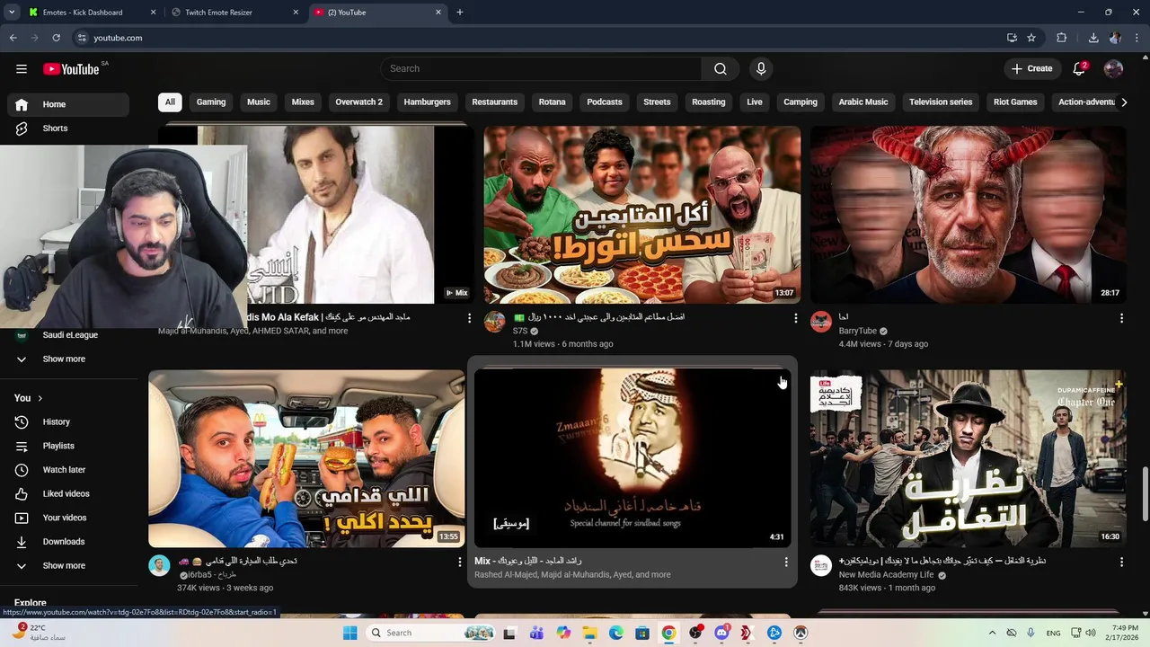Open more options for BarryTube video
Screen dimensions: 1150x647
[x=1121, y=318]
